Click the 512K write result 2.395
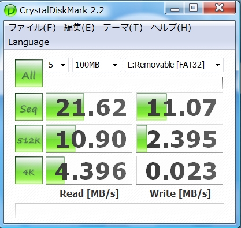Screen dimensions: 241x228 tap(180, 139)
